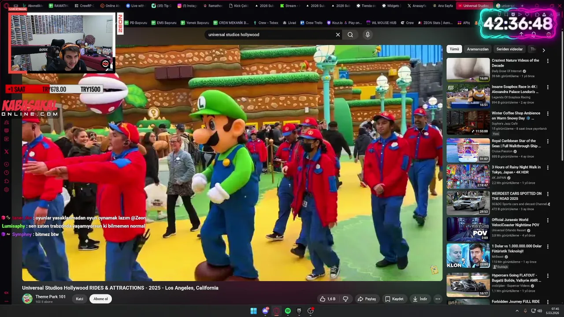564x317 pixels.
Task: Open Craziest Nature Videos thumbnail
Action: point(468,70)
